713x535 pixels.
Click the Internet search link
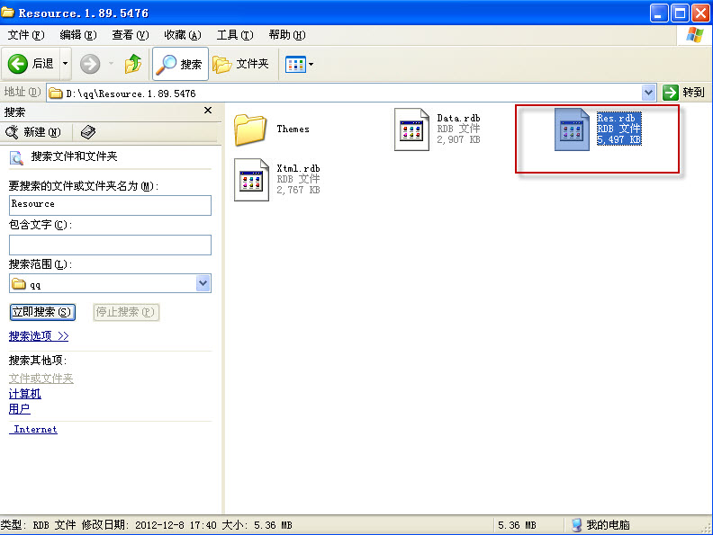coord(34,429)
